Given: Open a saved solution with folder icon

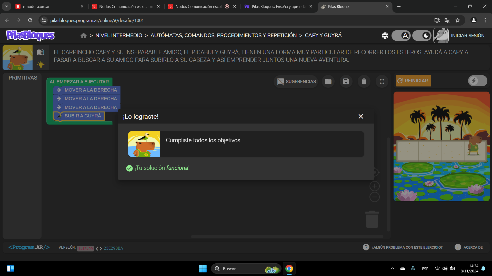Looking at the screenshot, I should tap(328, 81).
